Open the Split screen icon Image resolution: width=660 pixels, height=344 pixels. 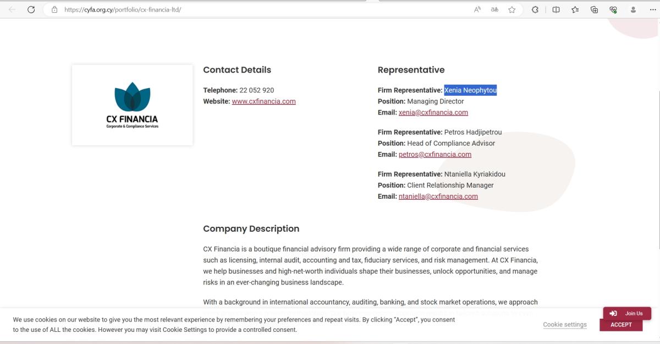555,9
